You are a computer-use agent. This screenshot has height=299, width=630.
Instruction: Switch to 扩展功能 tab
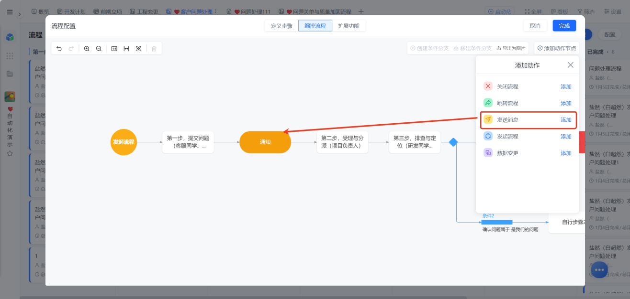[349, 26]
